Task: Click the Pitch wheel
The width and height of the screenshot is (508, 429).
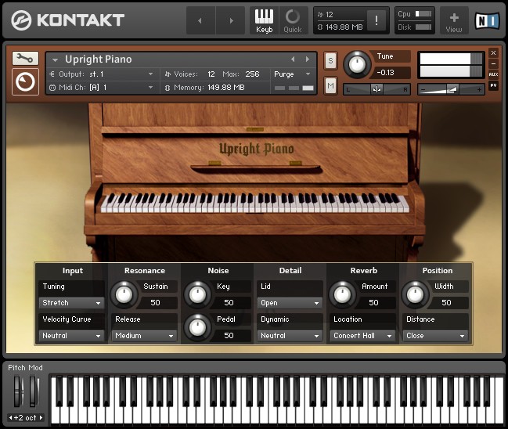Action: [18, 391]
